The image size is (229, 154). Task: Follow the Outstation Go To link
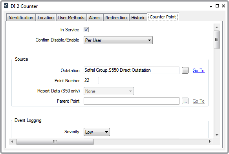[198, 71]
